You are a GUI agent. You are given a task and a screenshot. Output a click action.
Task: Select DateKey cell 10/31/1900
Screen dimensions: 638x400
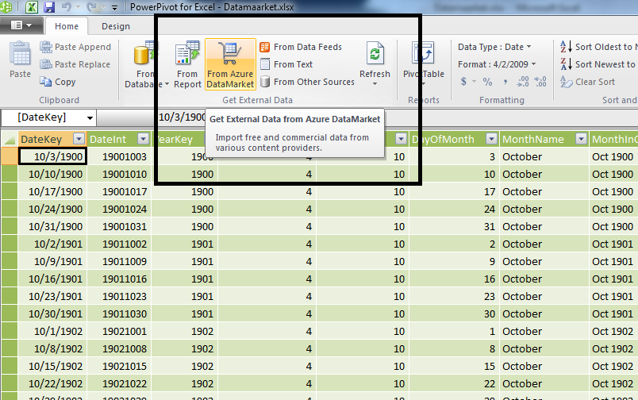(52, 227)
